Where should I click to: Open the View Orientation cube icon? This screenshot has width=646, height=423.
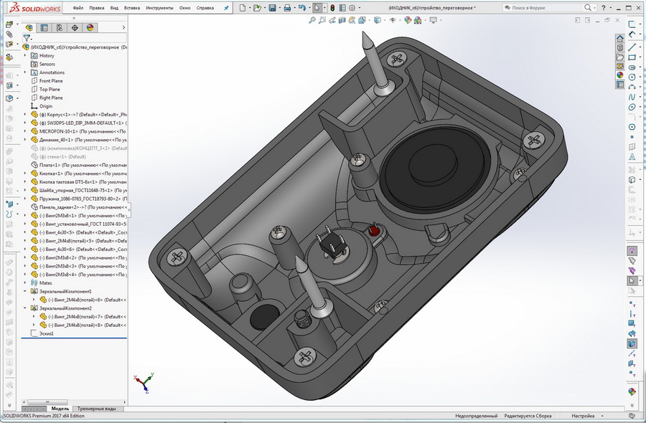click(362, 20)
